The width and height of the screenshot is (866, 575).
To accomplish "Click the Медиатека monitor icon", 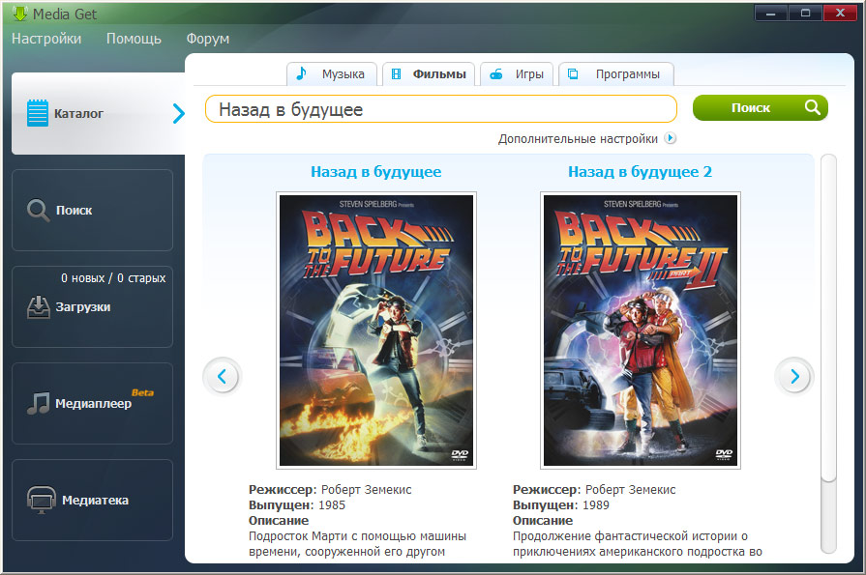I will (x=42, y=500).
